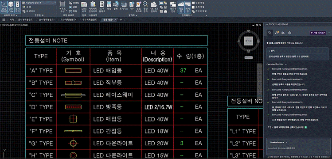Add a new drawing tab

(x=121, y=19)
